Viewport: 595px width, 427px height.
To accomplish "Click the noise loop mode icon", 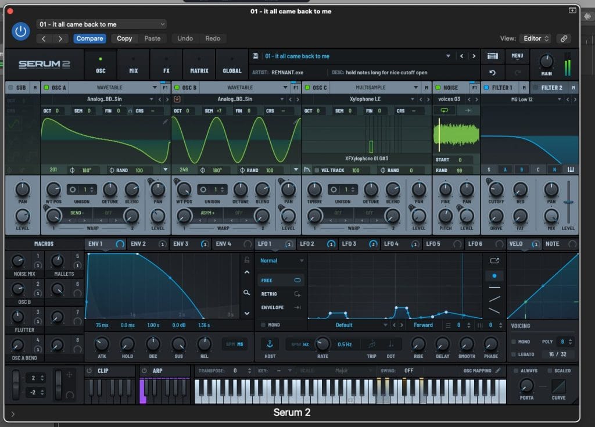I will coord(445,110).
